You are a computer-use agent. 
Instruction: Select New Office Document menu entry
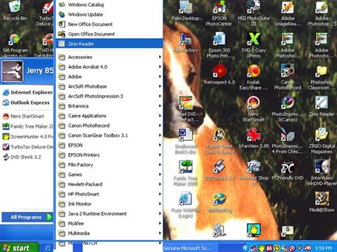pos(110,24)
